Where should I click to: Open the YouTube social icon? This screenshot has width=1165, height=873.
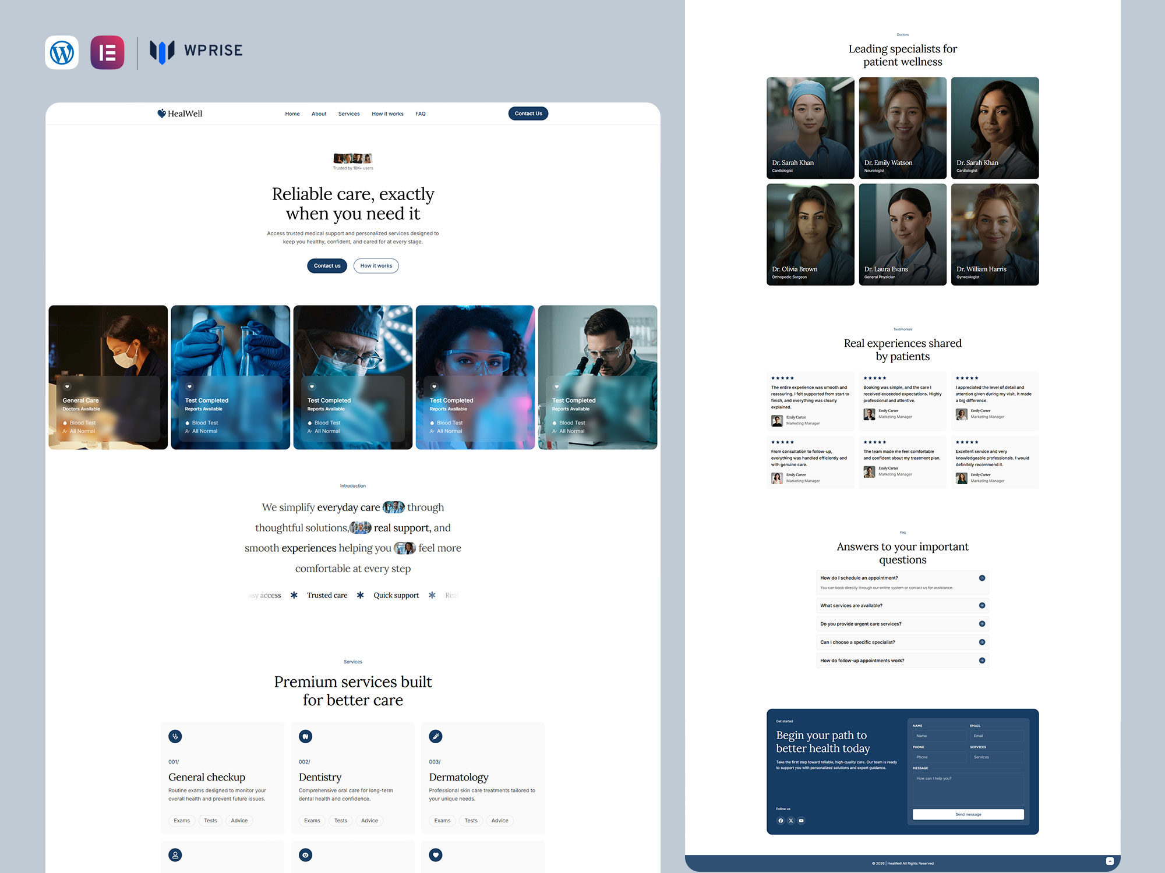801,821
